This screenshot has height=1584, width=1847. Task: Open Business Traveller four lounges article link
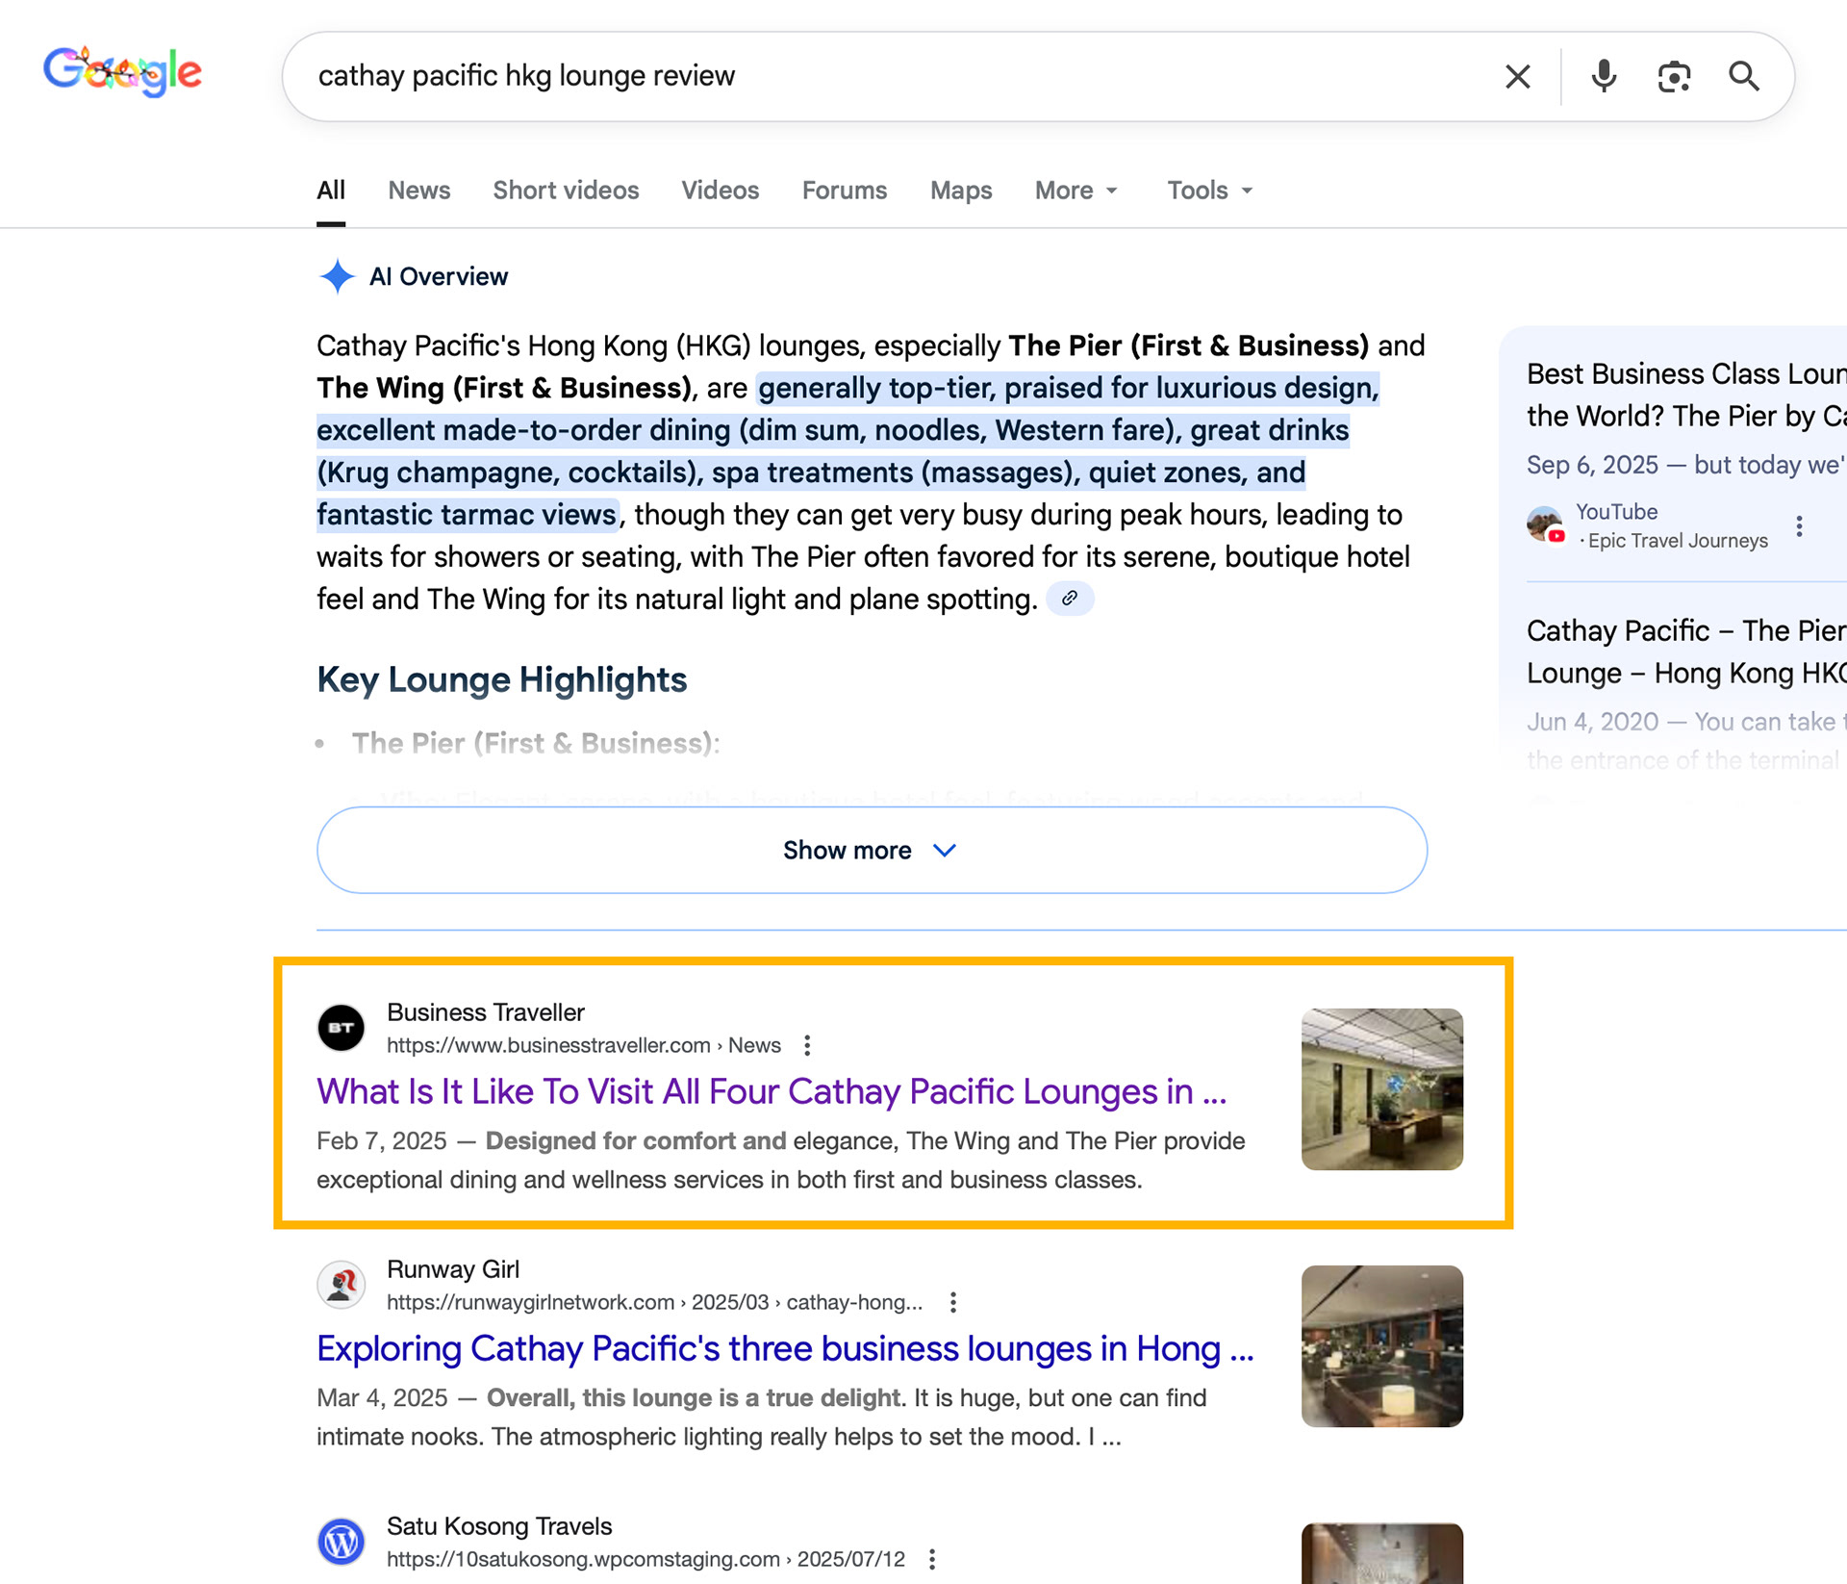[x=771, y=1091]
